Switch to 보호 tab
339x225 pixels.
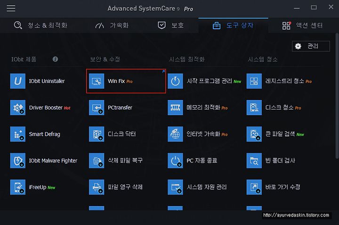[171, 25]
